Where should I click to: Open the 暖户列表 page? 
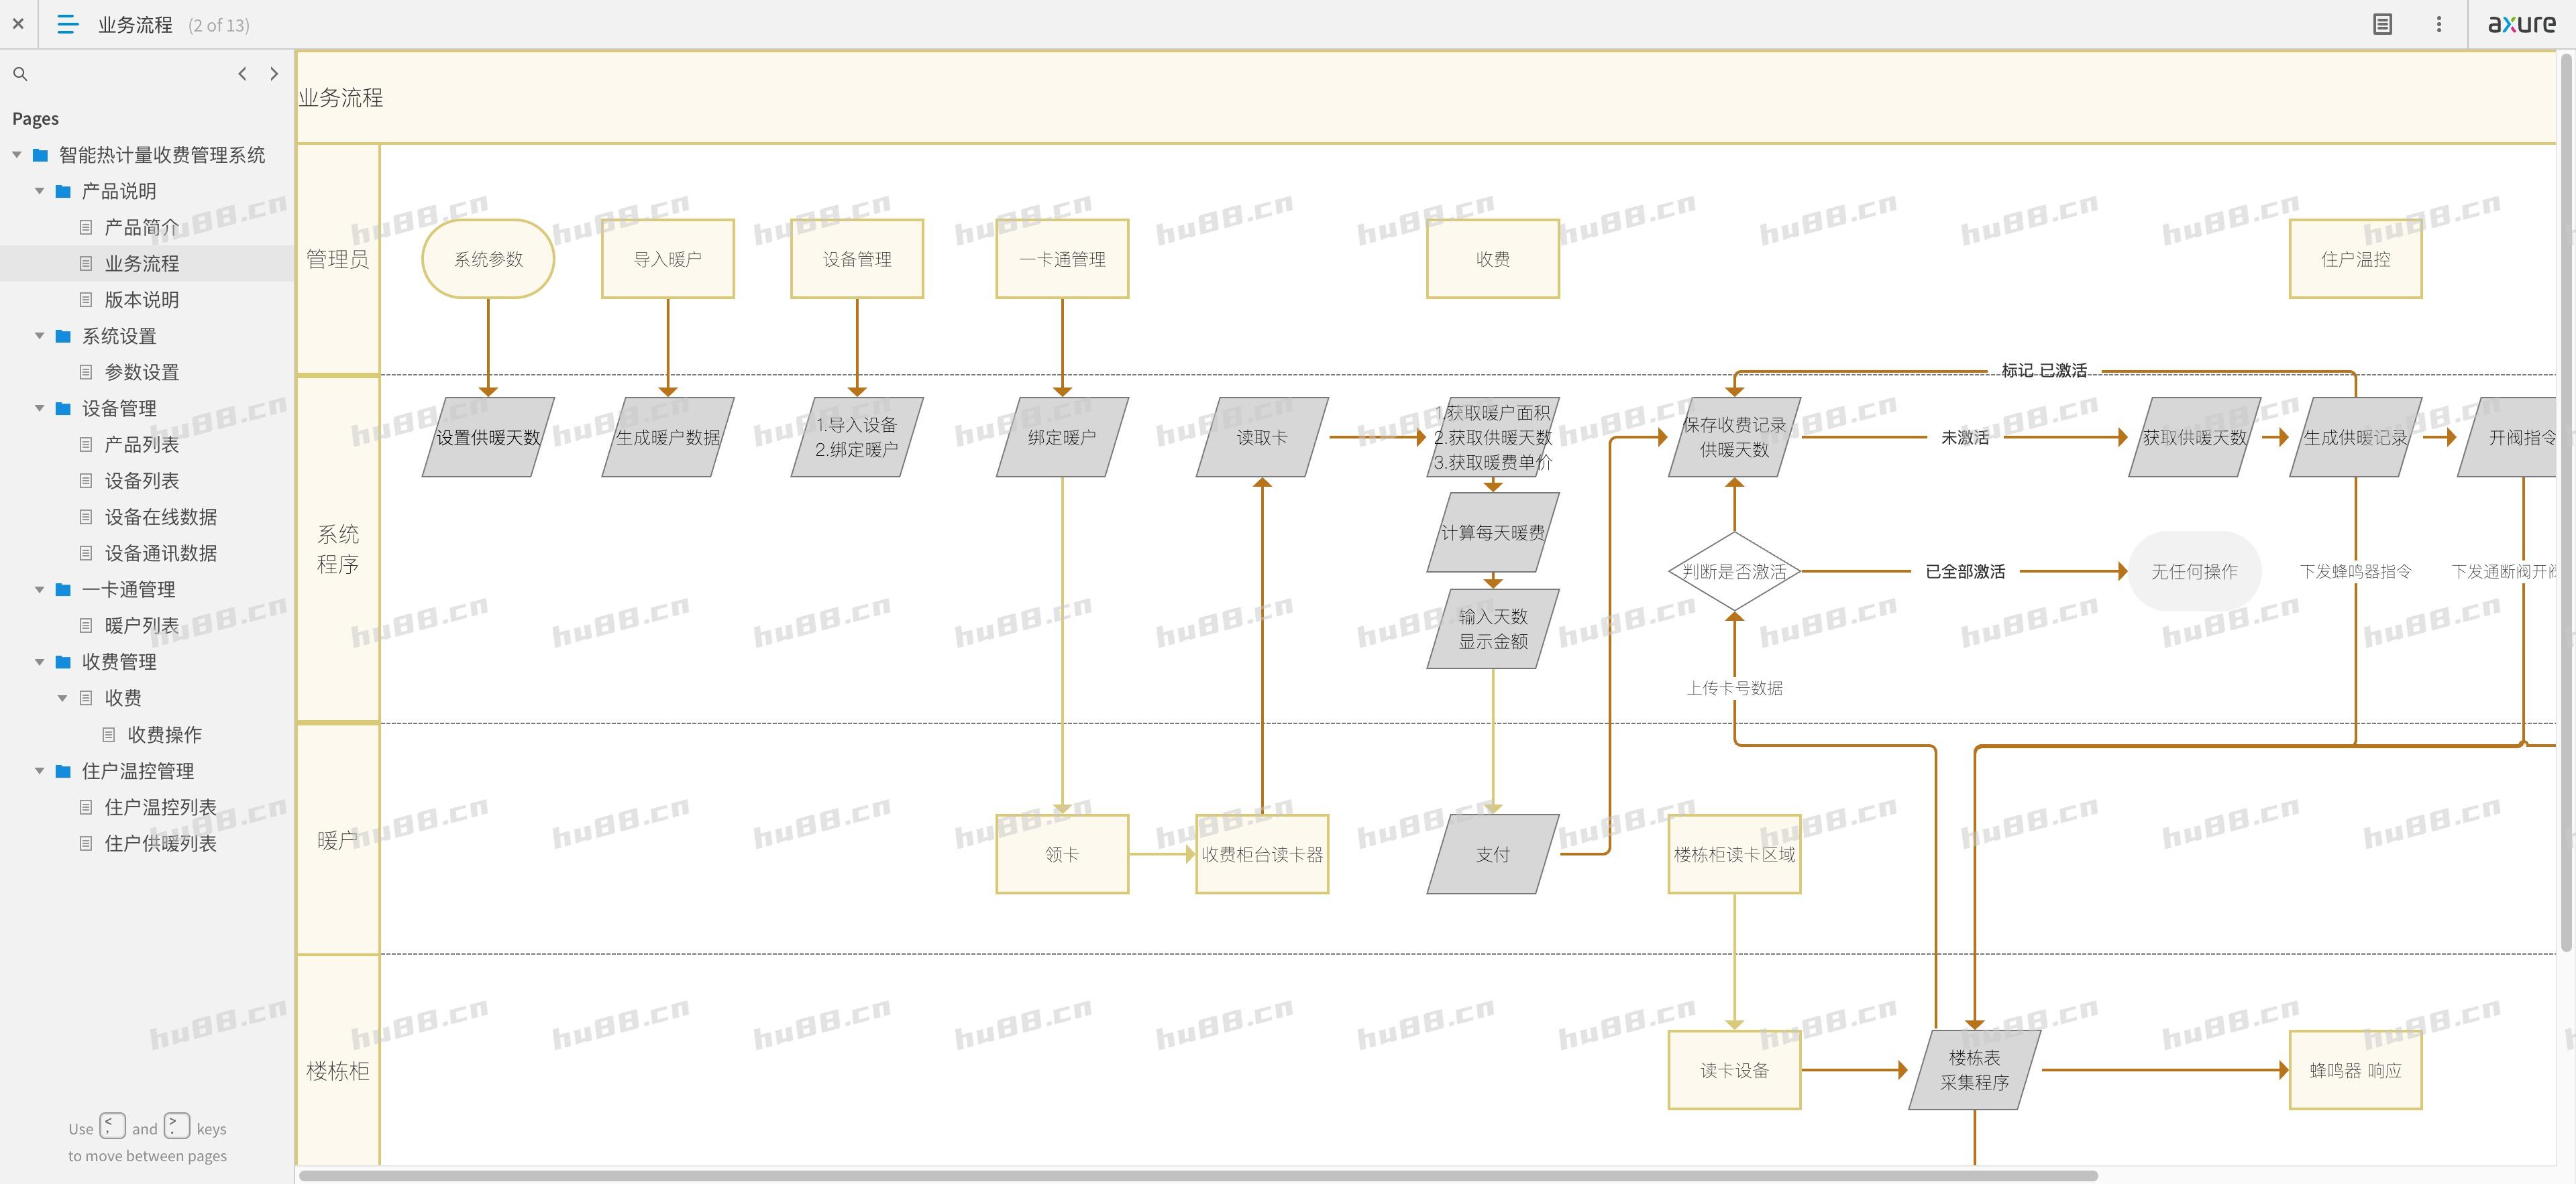141,626
